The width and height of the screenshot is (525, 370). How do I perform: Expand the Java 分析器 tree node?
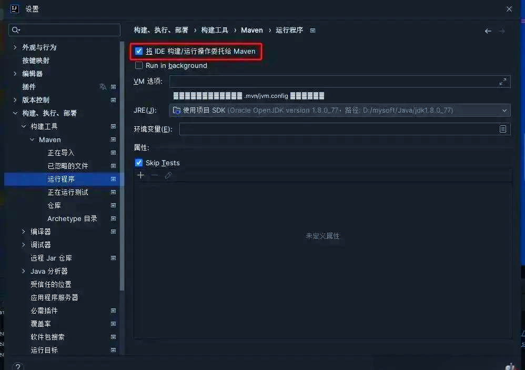24,271
